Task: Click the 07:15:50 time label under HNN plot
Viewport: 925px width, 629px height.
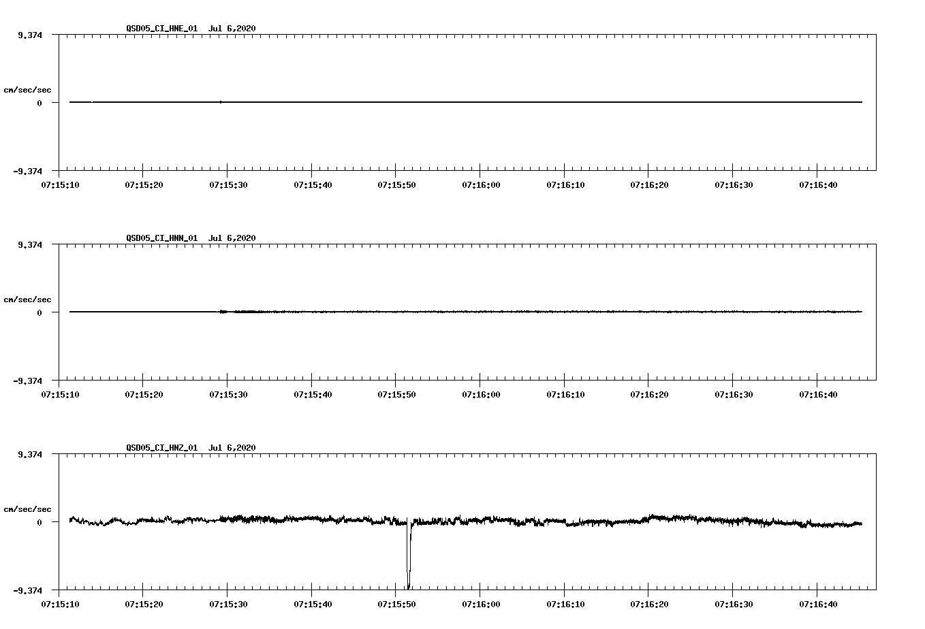Action: 396,394
